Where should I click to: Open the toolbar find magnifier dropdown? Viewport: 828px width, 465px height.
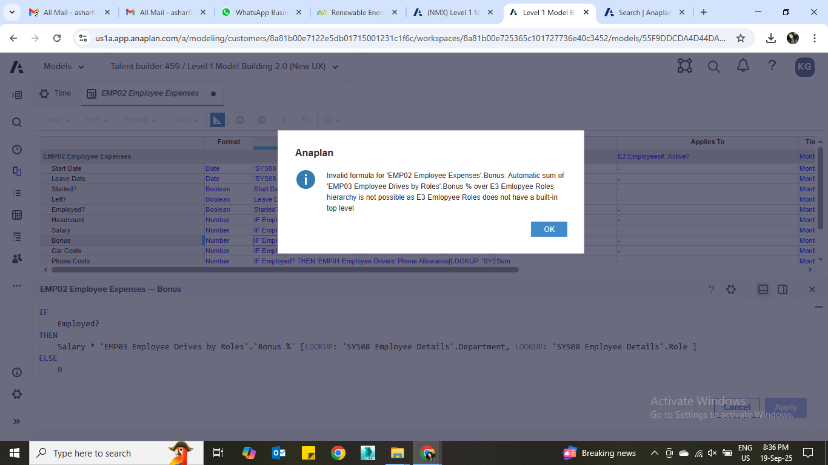point(332,120)
